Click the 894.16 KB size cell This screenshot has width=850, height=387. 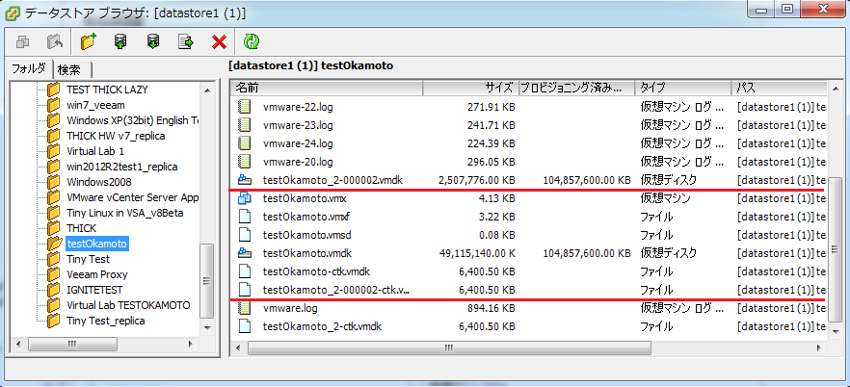click(x=491, y=308)
